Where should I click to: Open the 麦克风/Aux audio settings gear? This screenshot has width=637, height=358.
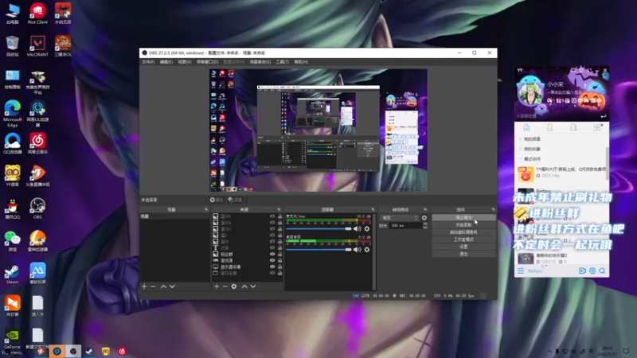[x=367, y=229]
